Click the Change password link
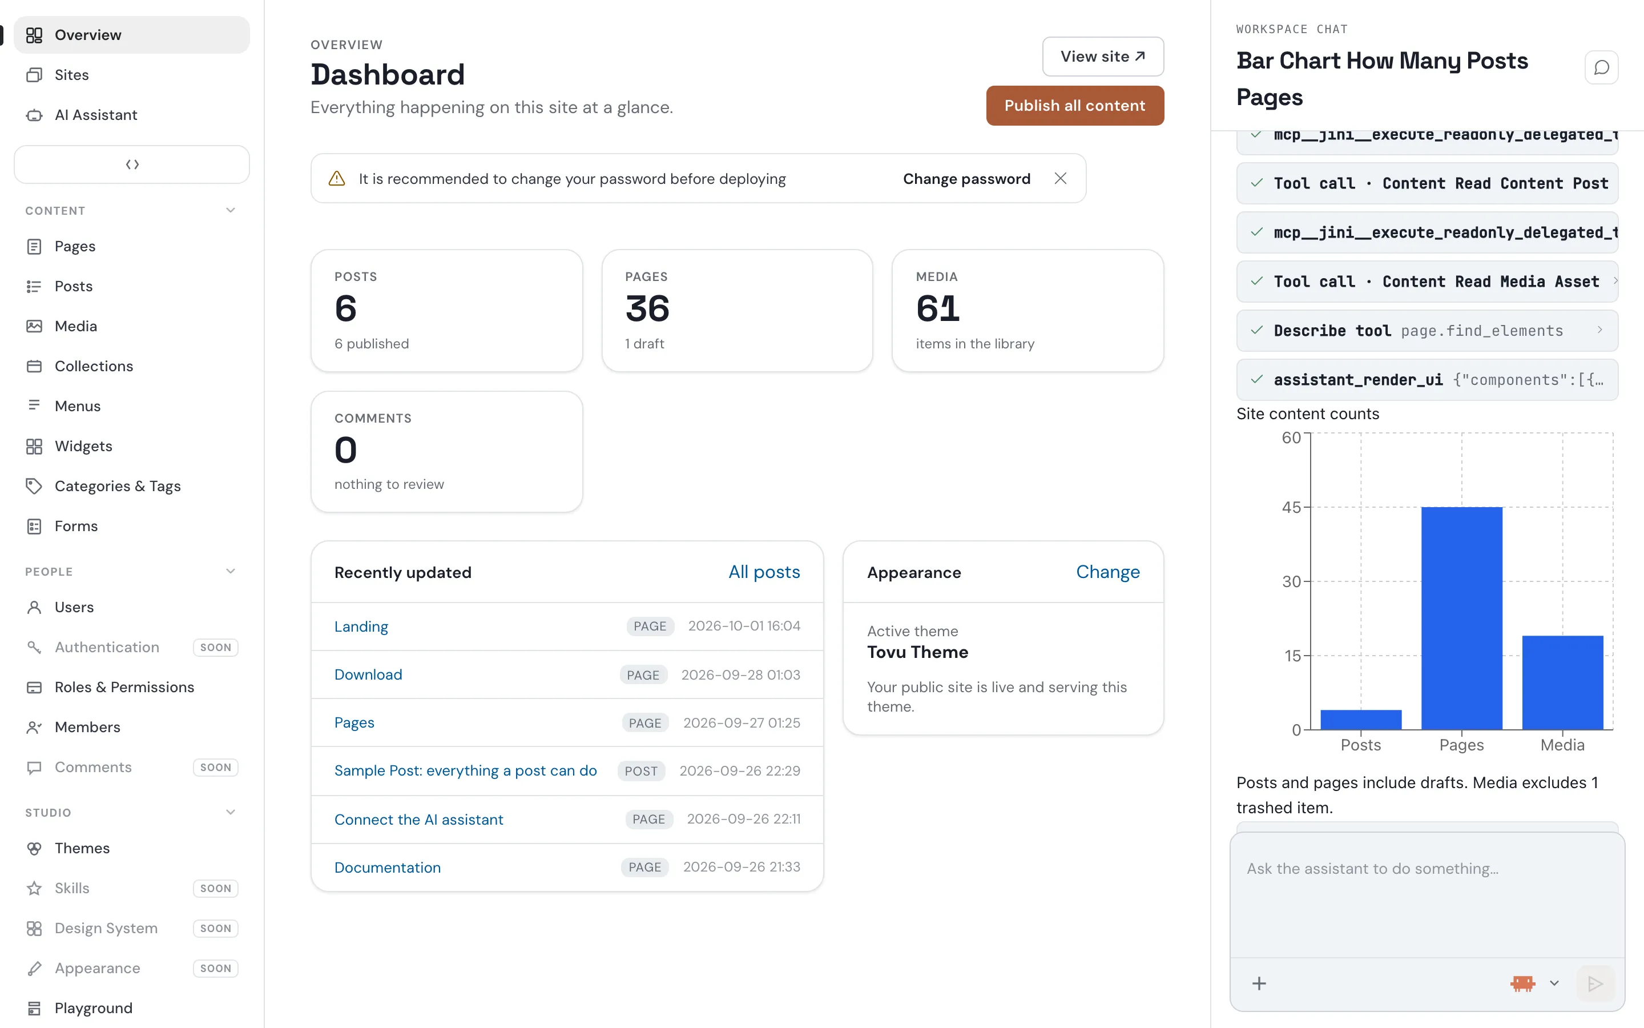1644x1028 pixels. 966,179
